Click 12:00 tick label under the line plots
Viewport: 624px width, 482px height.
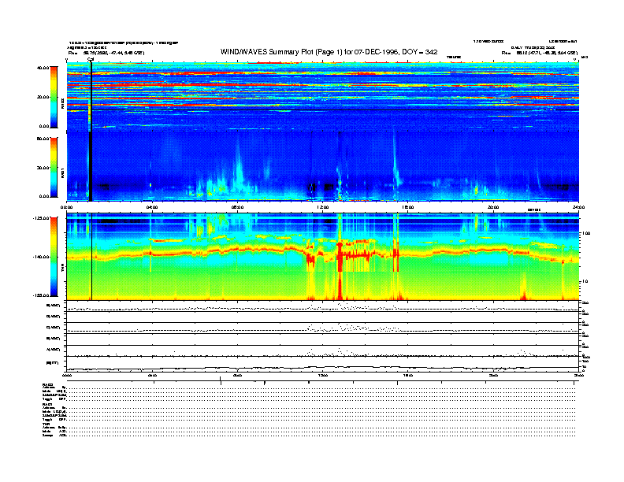[323, 375]
